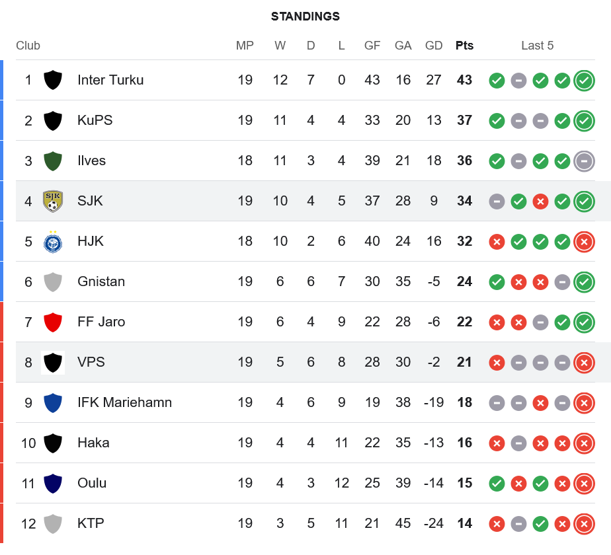Viewport: 611px width, 555px height.
Task: Click the red FF Jaro shield logo
Action: [x=53, y=322]
